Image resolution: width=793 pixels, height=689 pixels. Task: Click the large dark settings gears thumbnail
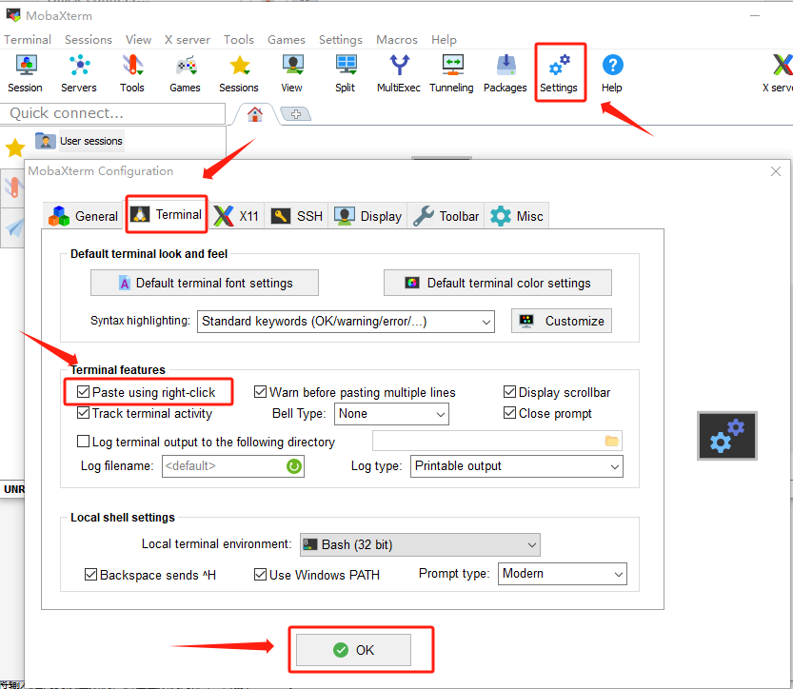point(726,436)
